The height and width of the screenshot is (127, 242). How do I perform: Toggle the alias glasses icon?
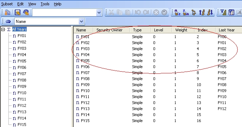click(x=8, y=22)
